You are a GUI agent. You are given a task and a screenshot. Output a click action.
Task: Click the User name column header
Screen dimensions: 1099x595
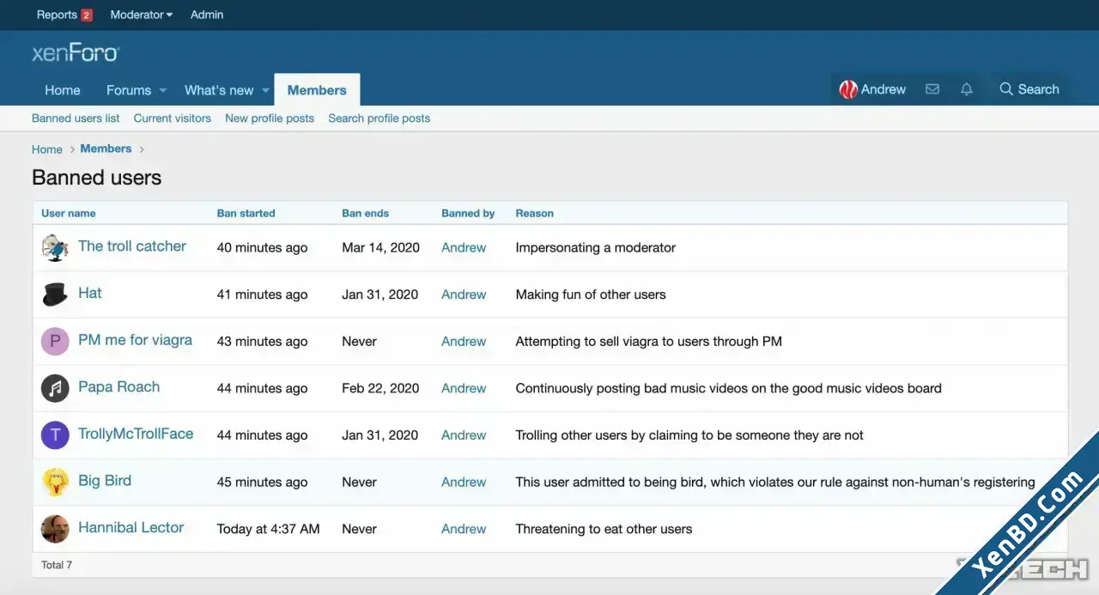pos(69,213)
